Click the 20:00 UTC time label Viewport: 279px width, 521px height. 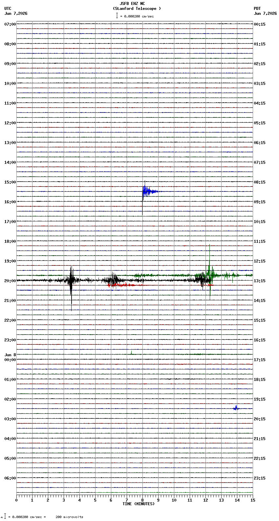[10, 281]
